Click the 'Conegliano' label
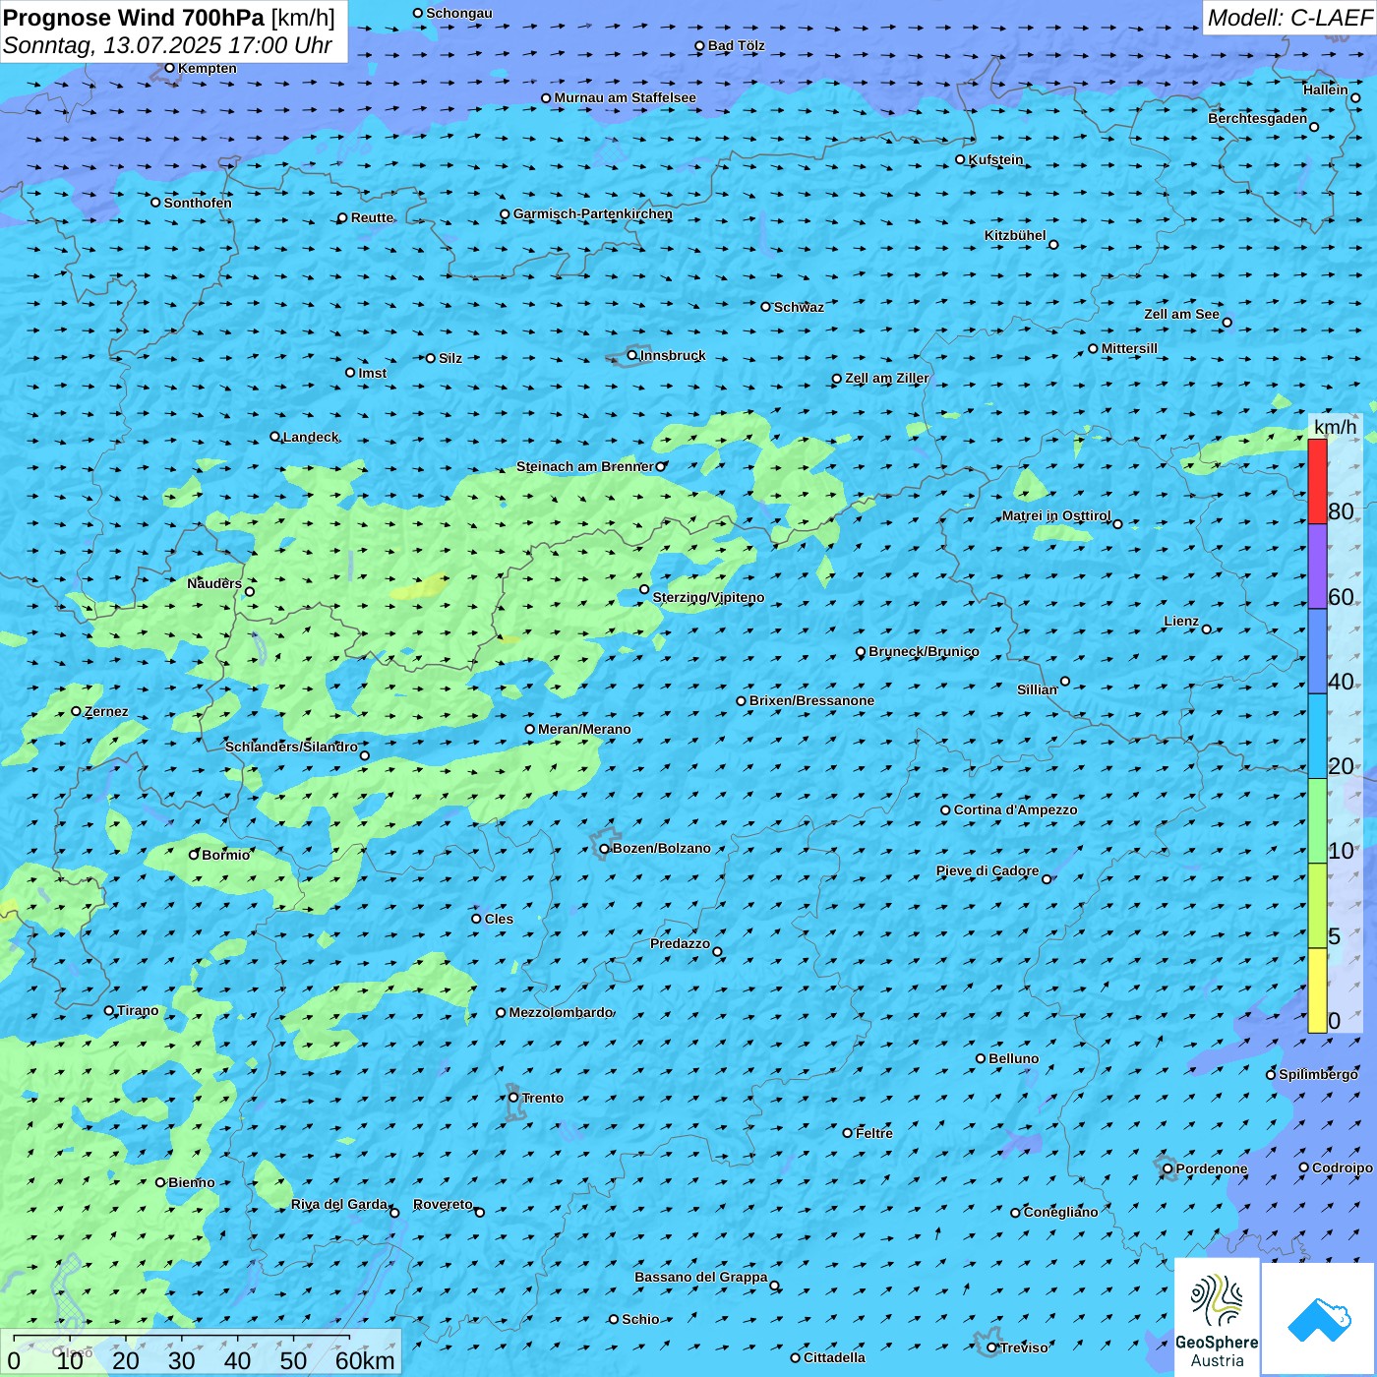This screenshot has height=1377, width=1377. pos(1060,1212)
